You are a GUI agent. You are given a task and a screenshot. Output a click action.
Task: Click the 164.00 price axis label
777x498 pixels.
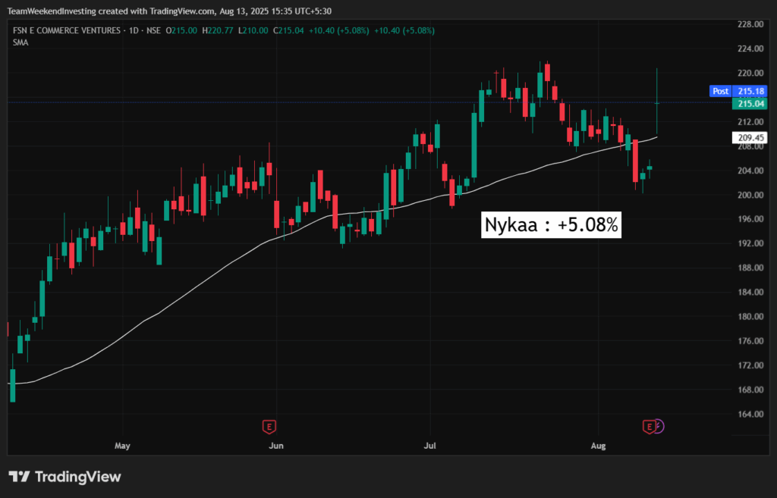tap(750, 414)
